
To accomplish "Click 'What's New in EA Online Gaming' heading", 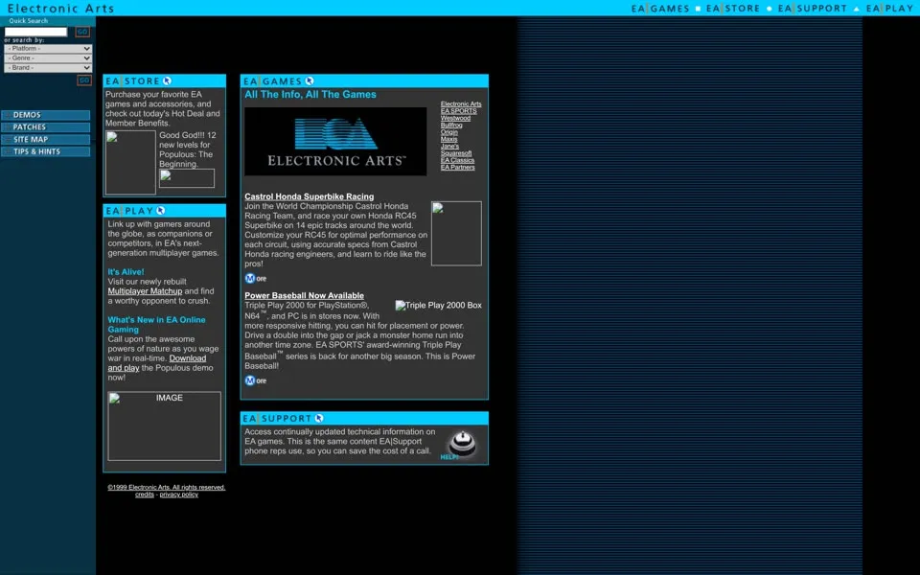I will [x=156, y=325].
